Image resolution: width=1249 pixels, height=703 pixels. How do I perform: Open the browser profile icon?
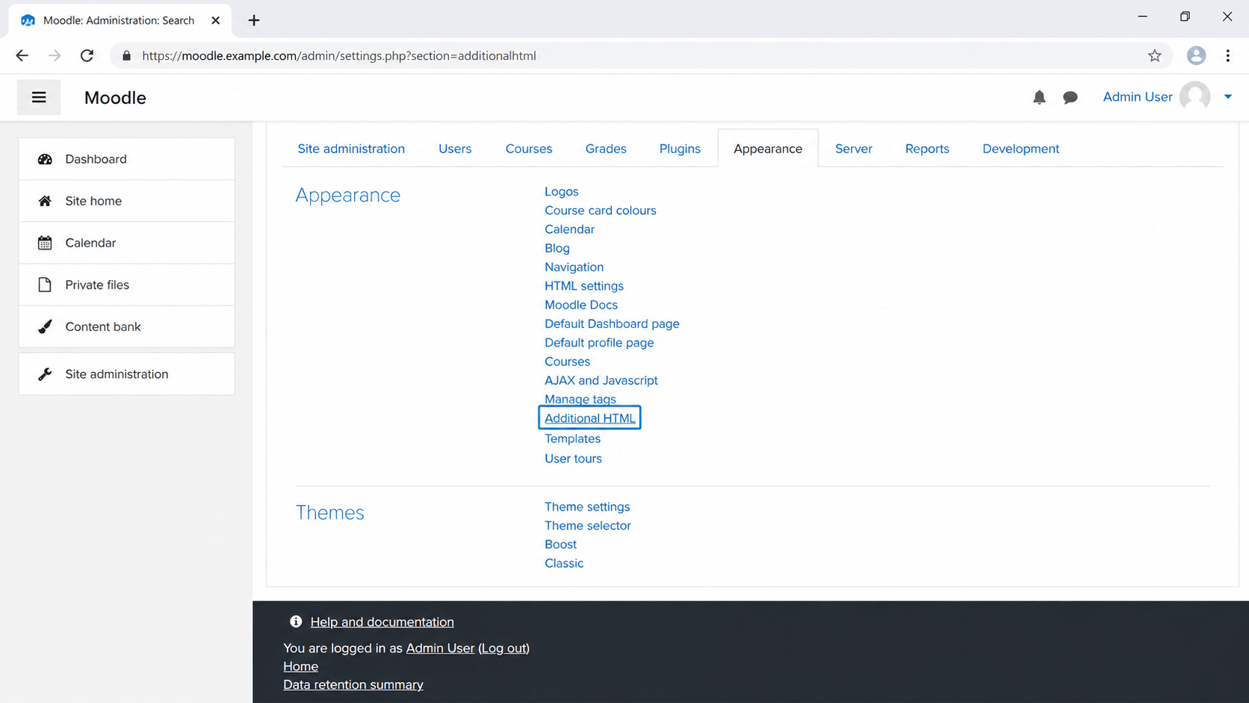click(x=1196, y=55)
